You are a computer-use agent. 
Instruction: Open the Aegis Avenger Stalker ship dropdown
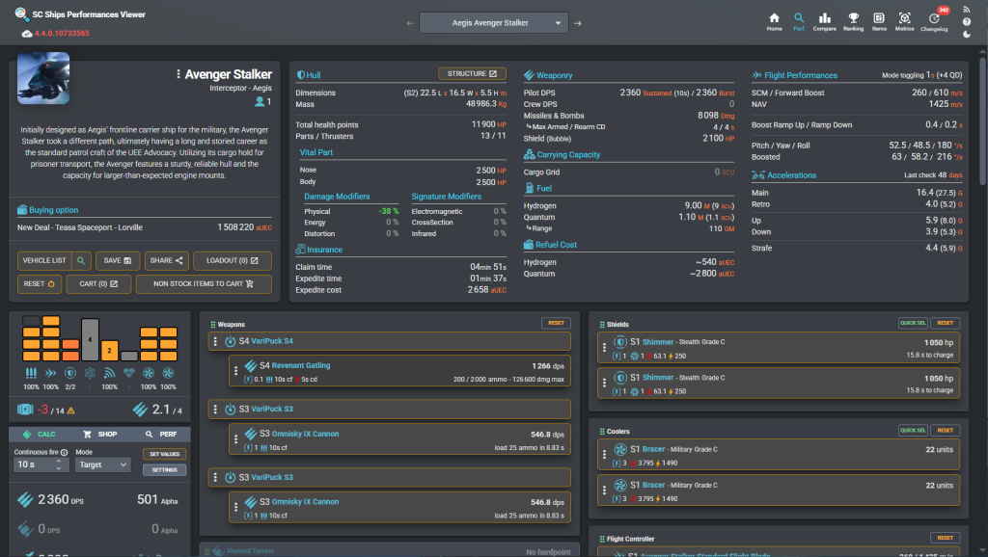click(494, 23)
